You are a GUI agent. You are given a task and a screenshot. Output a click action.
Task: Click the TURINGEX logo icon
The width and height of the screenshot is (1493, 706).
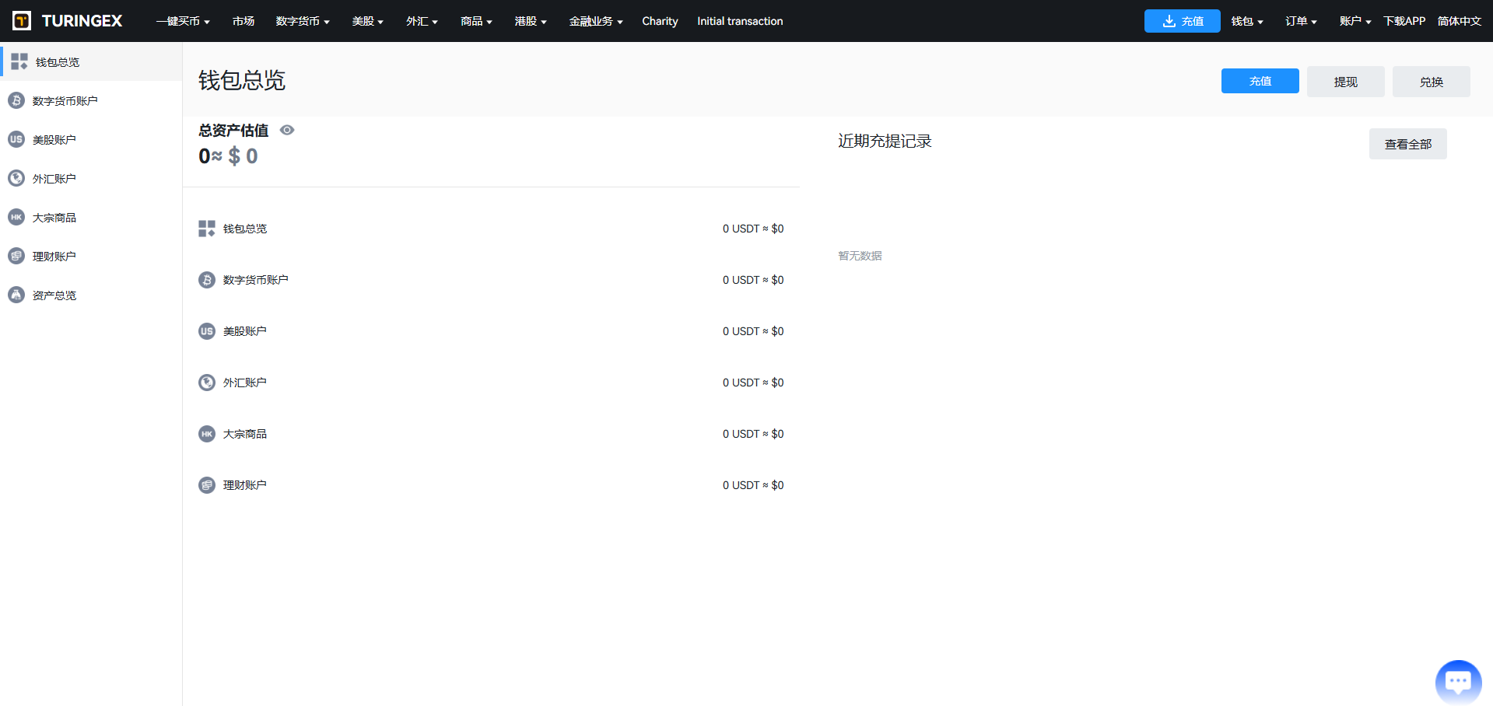[x=22, y=21]
